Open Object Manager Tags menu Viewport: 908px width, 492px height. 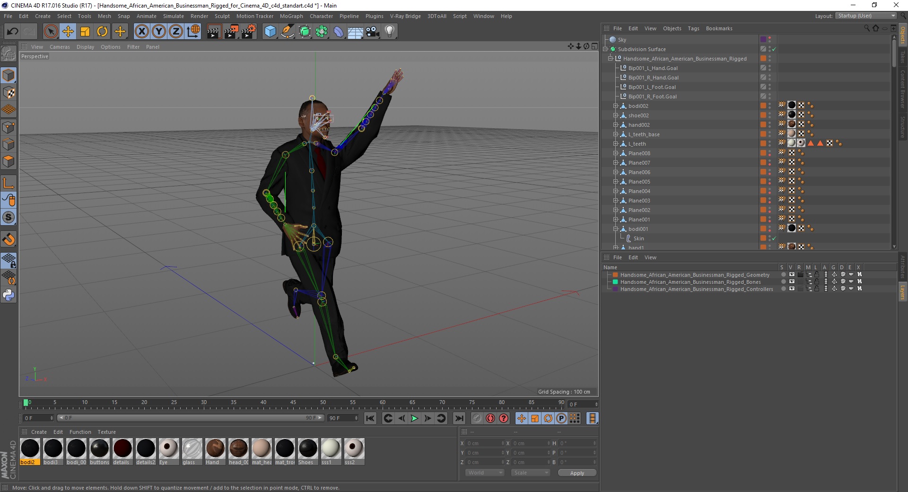point(693,28)
